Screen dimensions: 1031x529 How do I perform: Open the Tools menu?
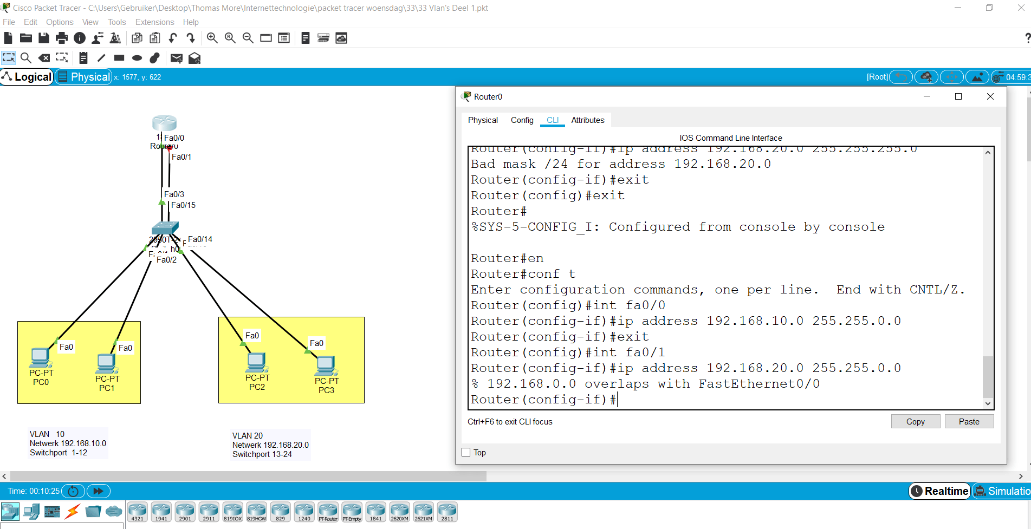(x=116, y=22)
